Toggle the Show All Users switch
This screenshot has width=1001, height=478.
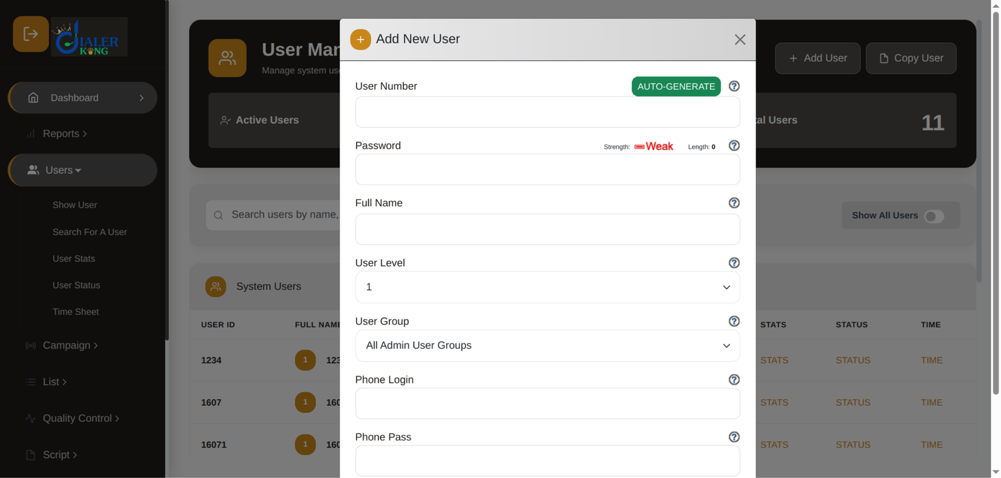[934, 216]
